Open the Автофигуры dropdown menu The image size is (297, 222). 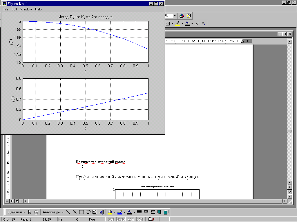point(53,212)
